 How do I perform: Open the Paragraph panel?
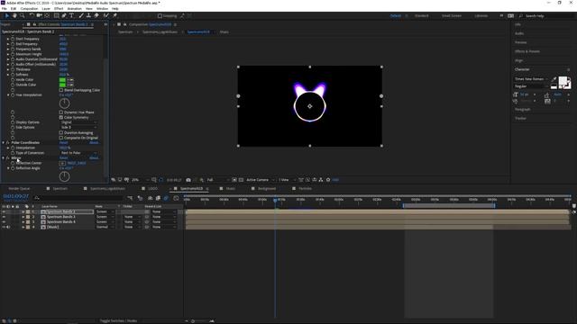tap(523, 110)
